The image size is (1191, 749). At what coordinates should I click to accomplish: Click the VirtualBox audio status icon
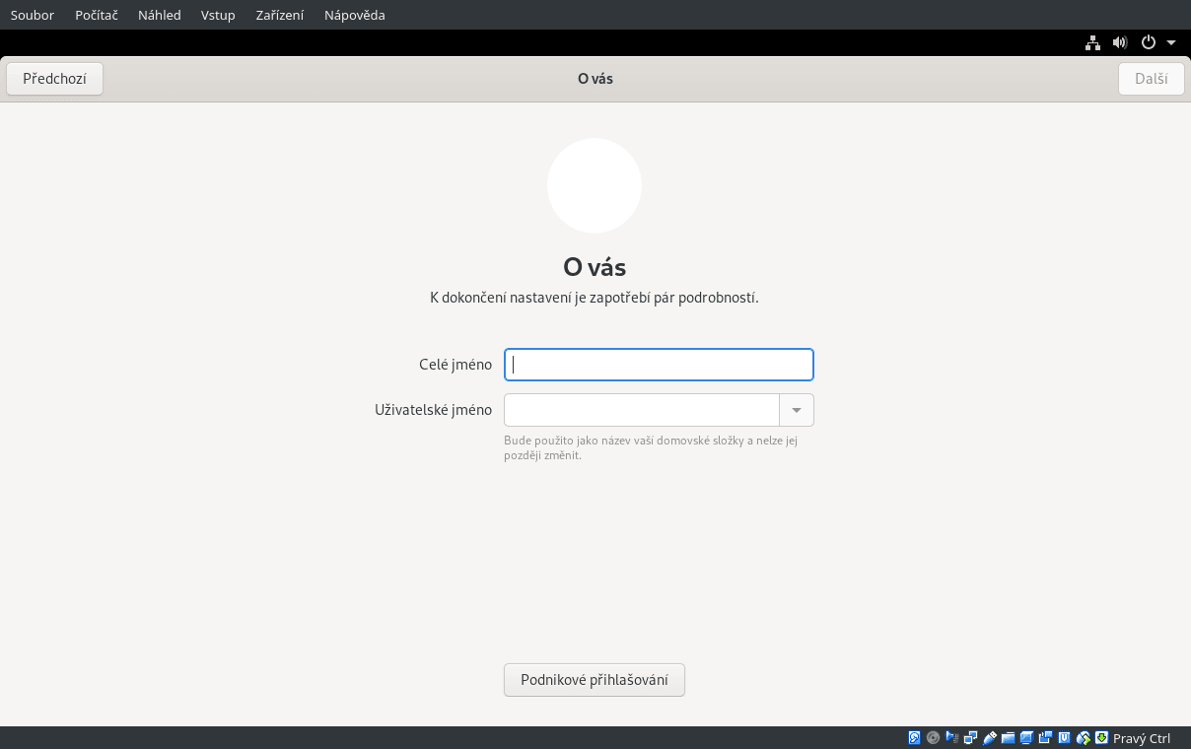click(951, 737)
